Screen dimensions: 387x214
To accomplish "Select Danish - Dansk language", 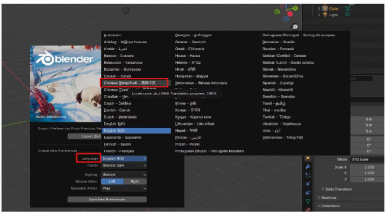I will coord(117,110).
